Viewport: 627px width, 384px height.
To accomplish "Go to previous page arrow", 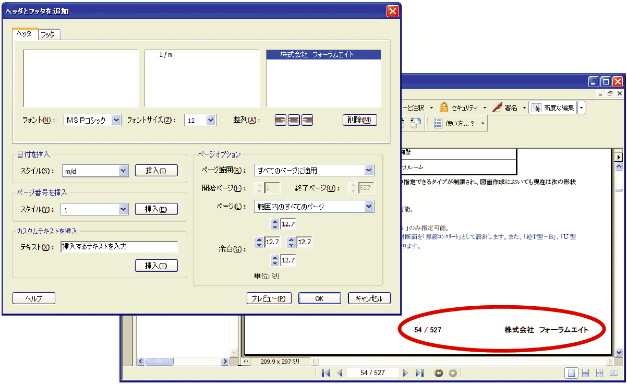I will (x=340, y=373).
